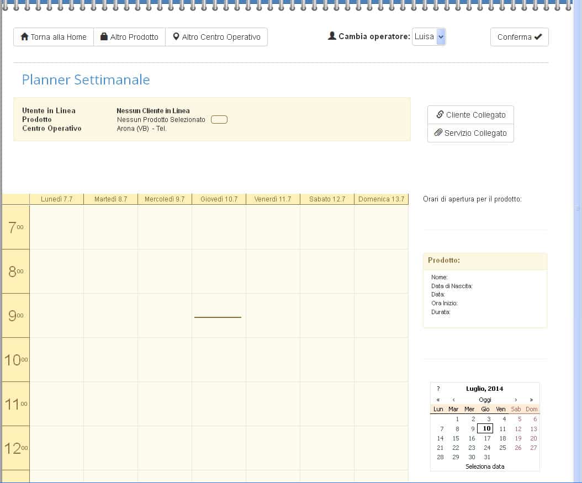Click the map pin icon for Altro Centro Operativo
The height and width of the screenshot is (483, 582).
tap(176, 37)
